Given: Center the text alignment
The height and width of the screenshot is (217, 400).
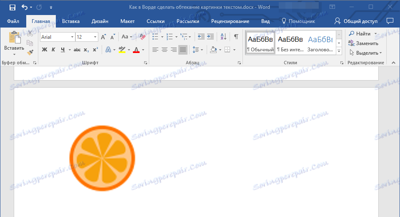Looking at the screenshot, I should point(165,50).
